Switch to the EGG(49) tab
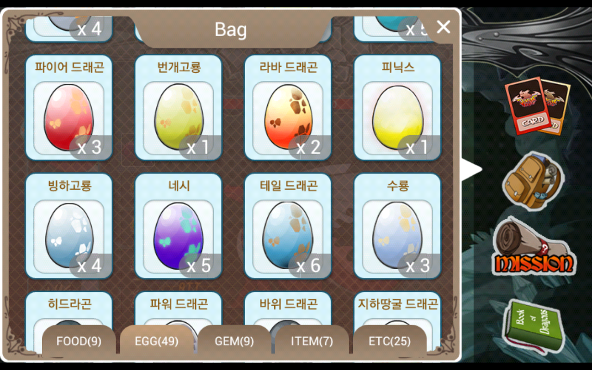The height and width of the screenshot is (370, 592). (157, 341)
